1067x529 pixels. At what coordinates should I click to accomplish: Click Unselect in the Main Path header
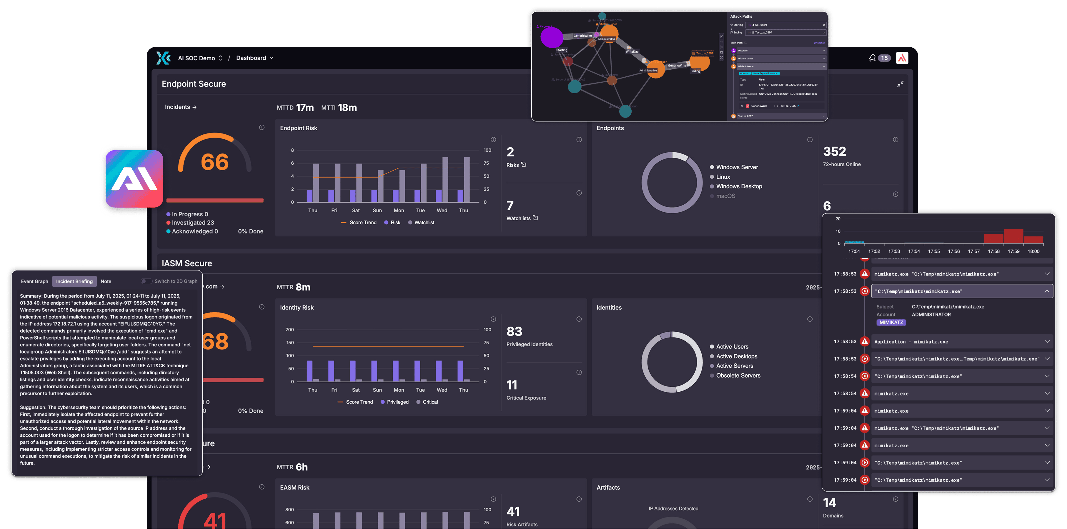tap(819, 43)
